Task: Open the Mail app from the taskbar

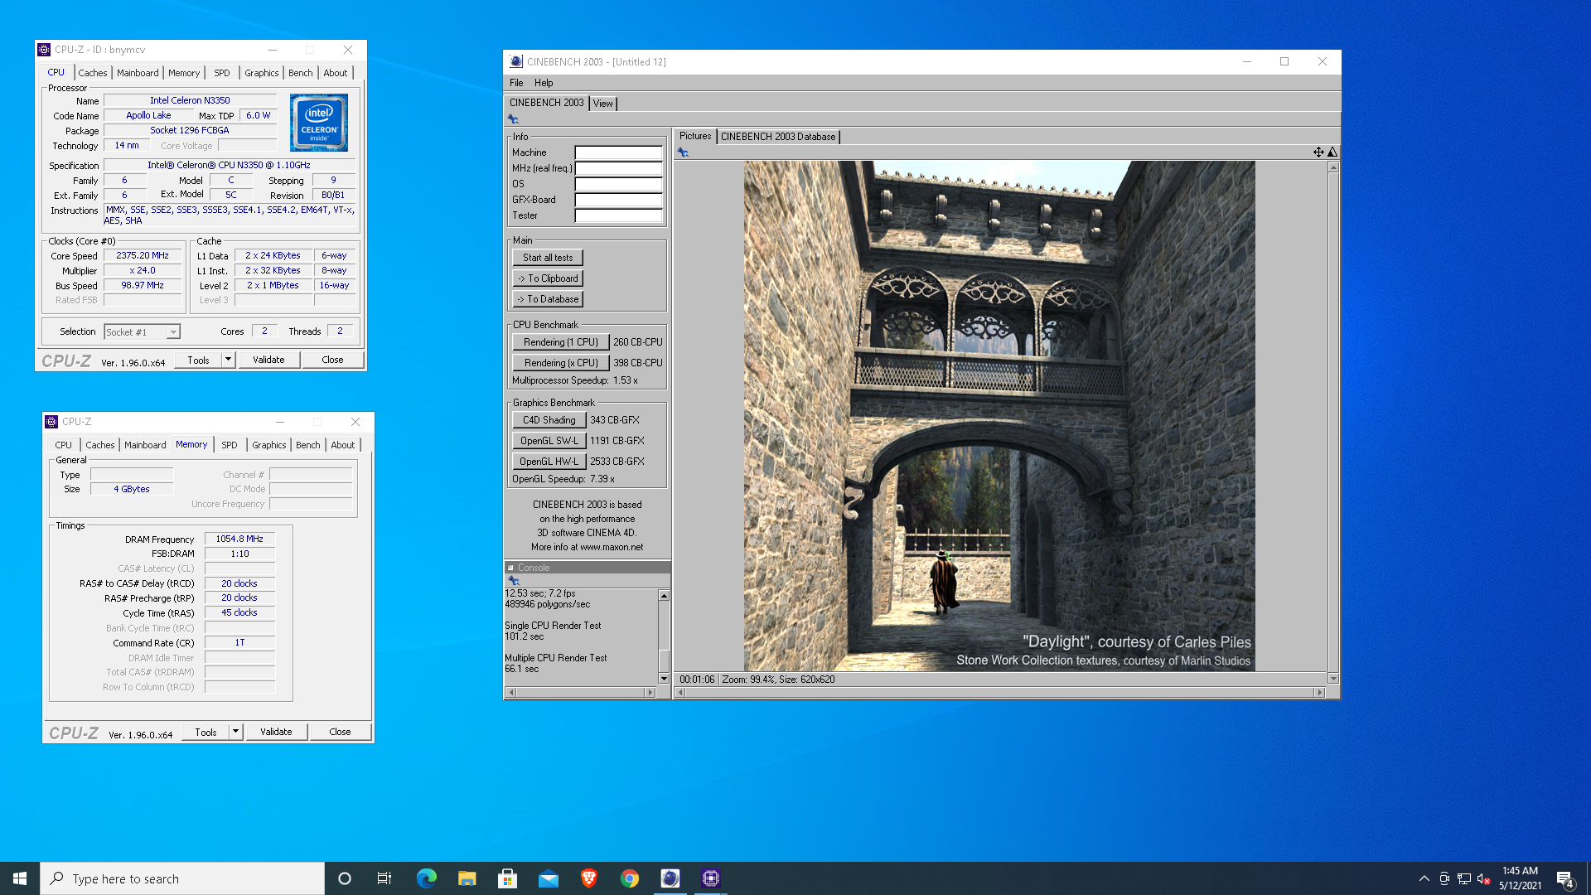Action: [x=548, y=878]
